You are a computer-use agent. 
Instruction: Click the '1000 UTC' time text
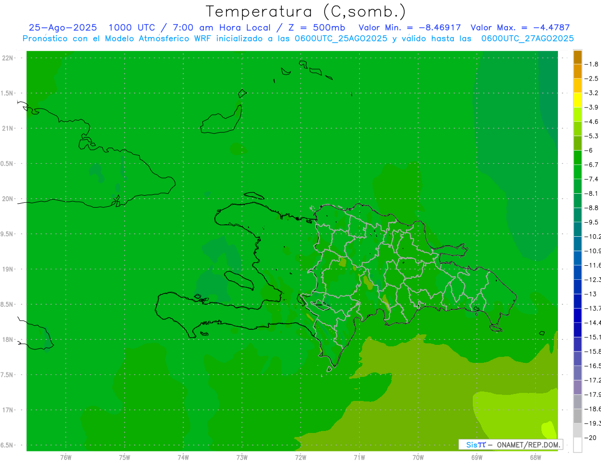coord(131,28)
